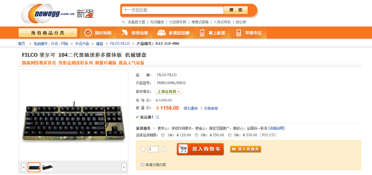Click 首页 breadcrumb link
This screenshot has width=372, height=175.
pos(22,44)
